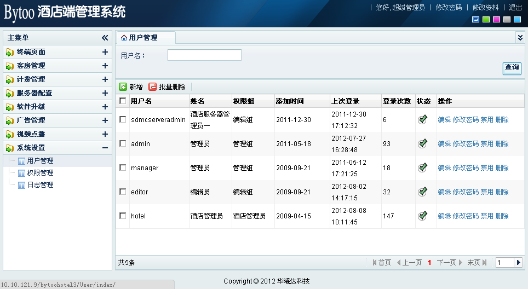Image resolution: width=528 pixels, height=289 pixels.
Task: Click the 日志管理 grid icon in sidebar
Action: click(22, 185)
